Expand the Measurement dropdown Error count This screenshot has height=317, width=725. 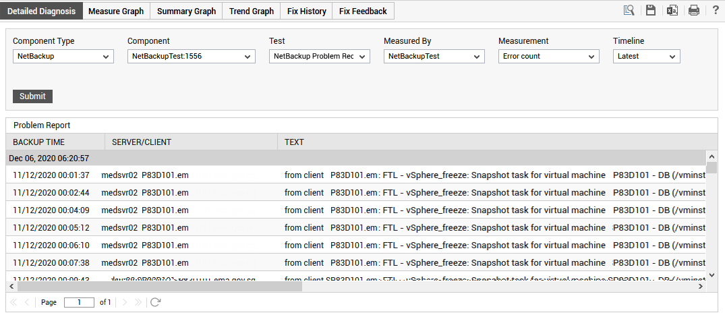549,57
